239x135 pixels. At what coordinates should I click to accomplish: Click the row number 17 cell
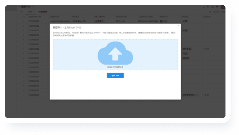click(x=23, y=95)
